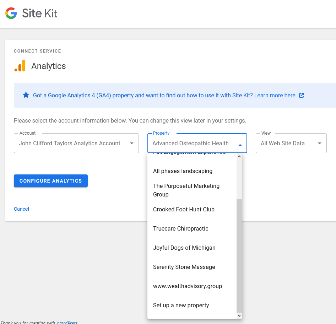Select Set up a new property option
The height and width of the screenshot is (324, 336).
click(x=192, y=305)
